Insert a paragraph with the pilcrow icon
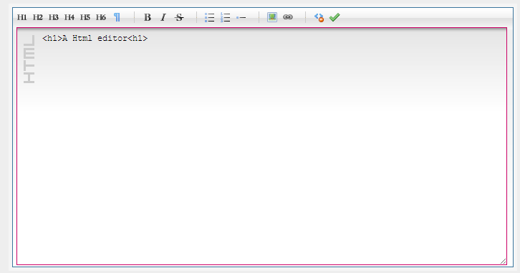Viewport: 520px width, 273px height. pos(117,17)
